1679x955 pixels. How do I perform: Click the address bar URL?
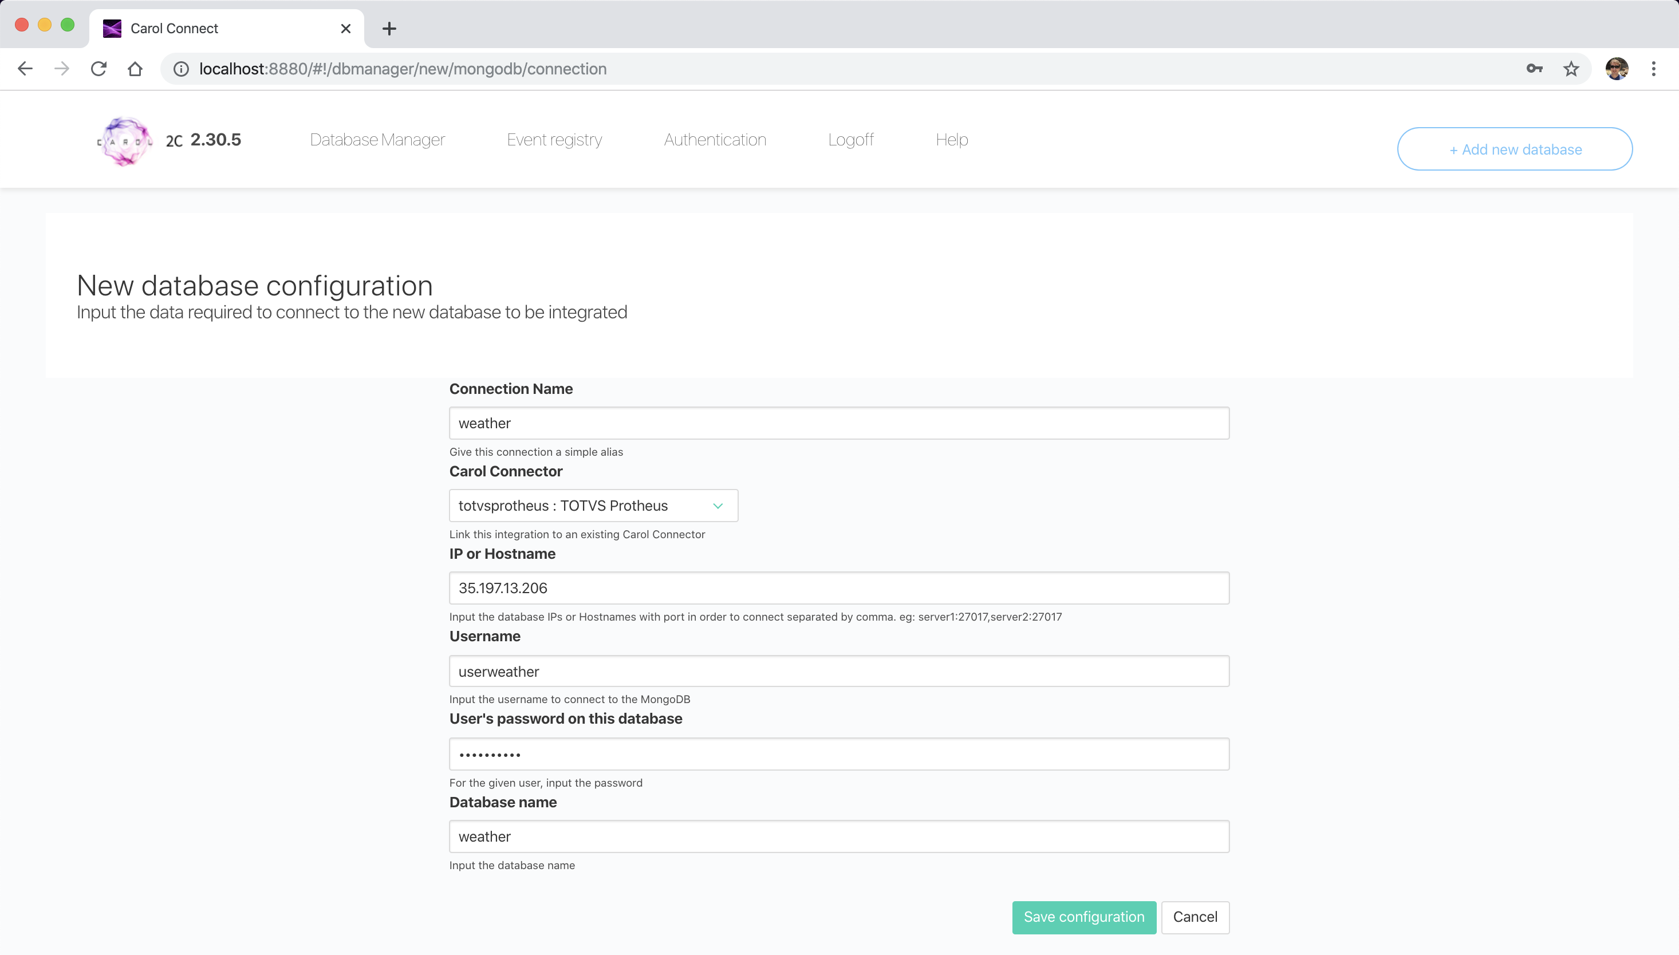pyautogui.click(x=403, y=69)
